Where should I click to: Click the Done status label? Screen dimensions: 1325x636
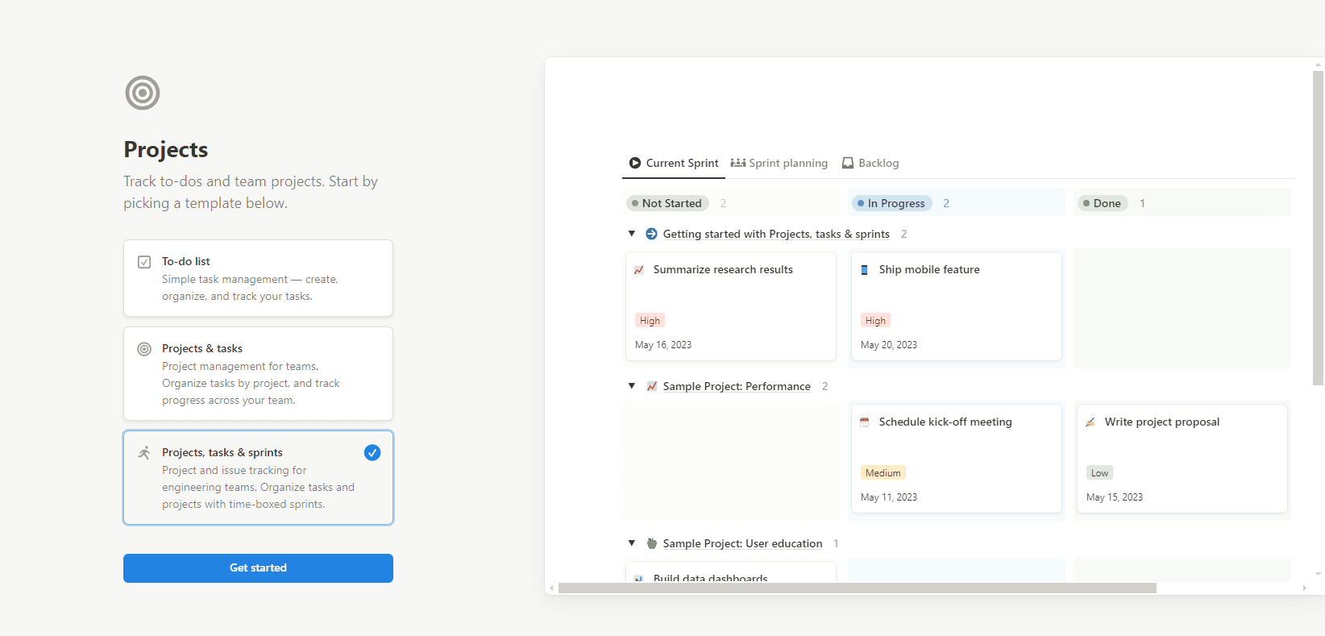point(1103,203)
